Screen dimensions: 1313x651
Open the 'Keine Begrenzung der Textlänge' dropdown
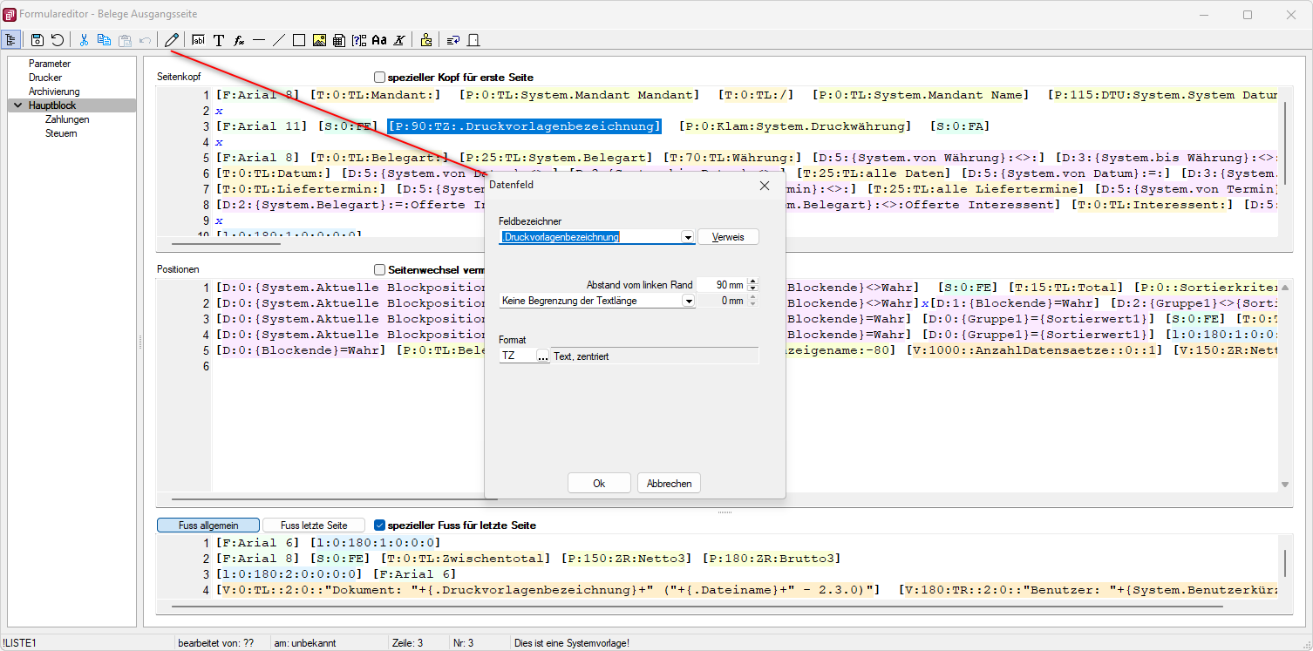(x=688, y=301)
